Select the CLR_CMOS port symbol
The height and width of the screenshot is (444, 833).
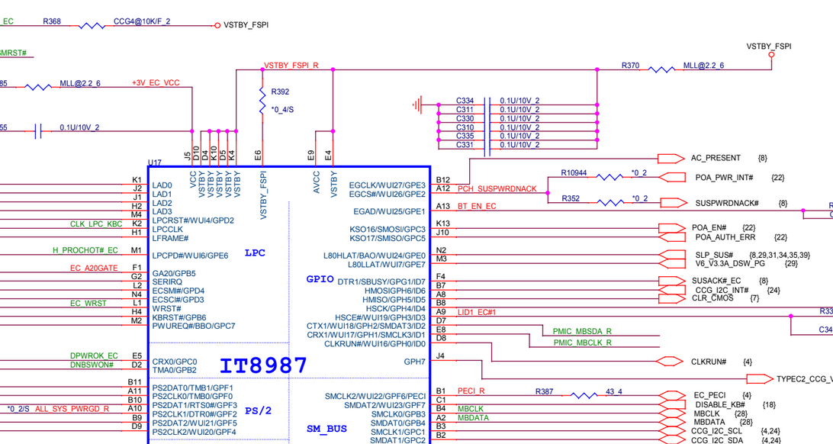672,298
